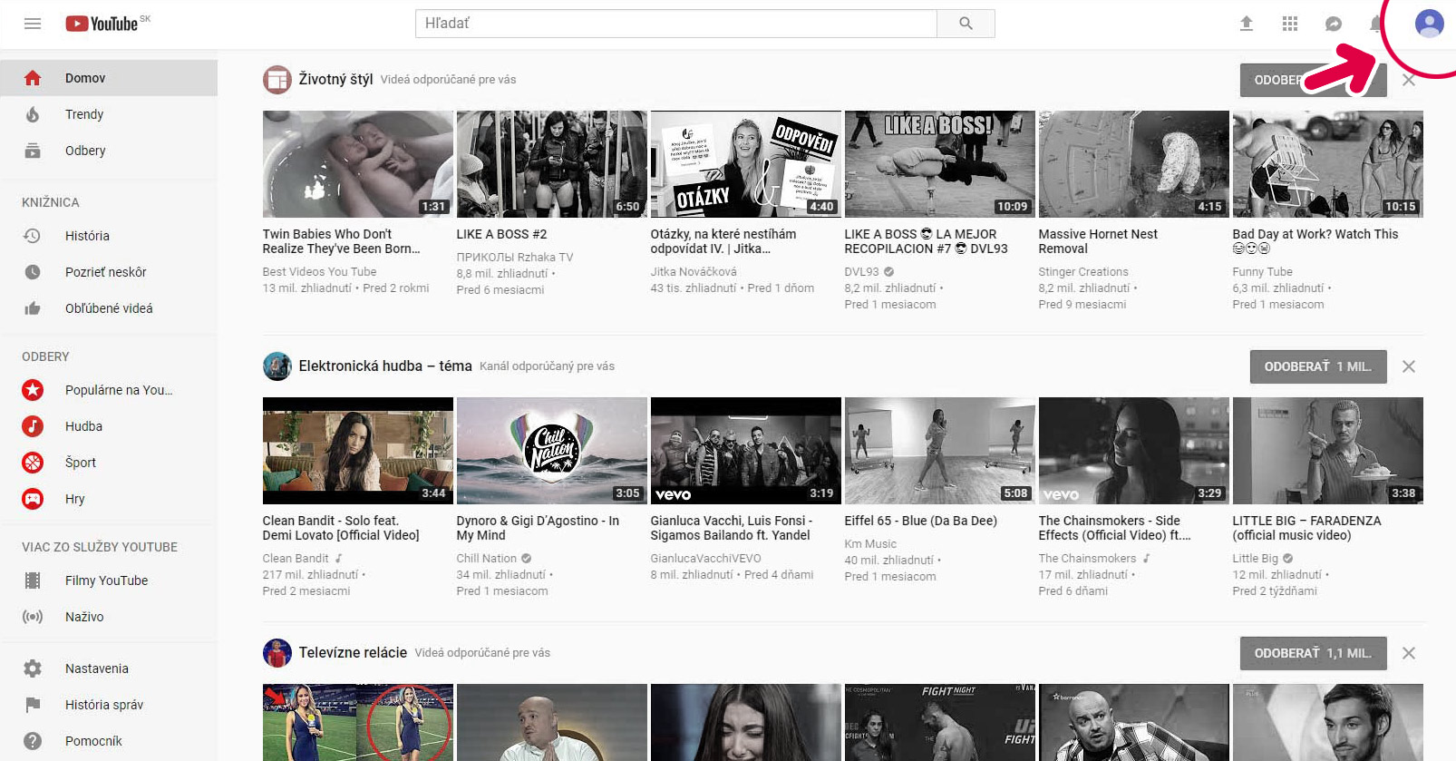Screen dimensions: 1456x761
Task: Open História in the library
Action: coord(109,236)
